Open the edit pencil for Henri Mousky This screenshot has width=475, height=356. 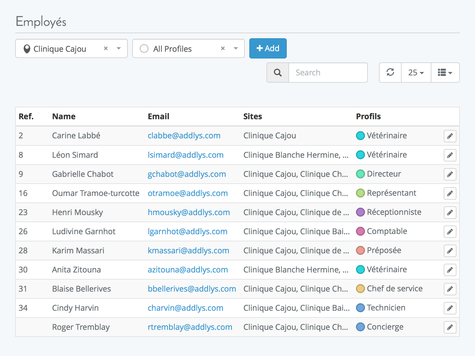tap(450, 213)
